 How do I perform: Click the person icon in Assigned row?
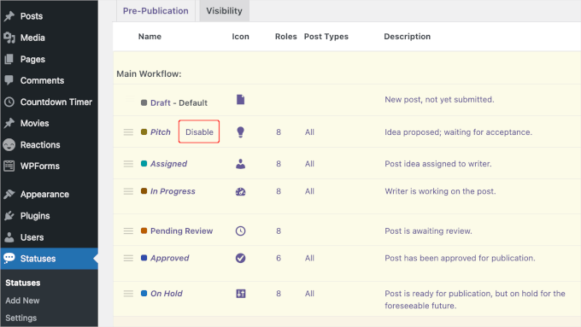pyautogui.click(x=240, y=164)
